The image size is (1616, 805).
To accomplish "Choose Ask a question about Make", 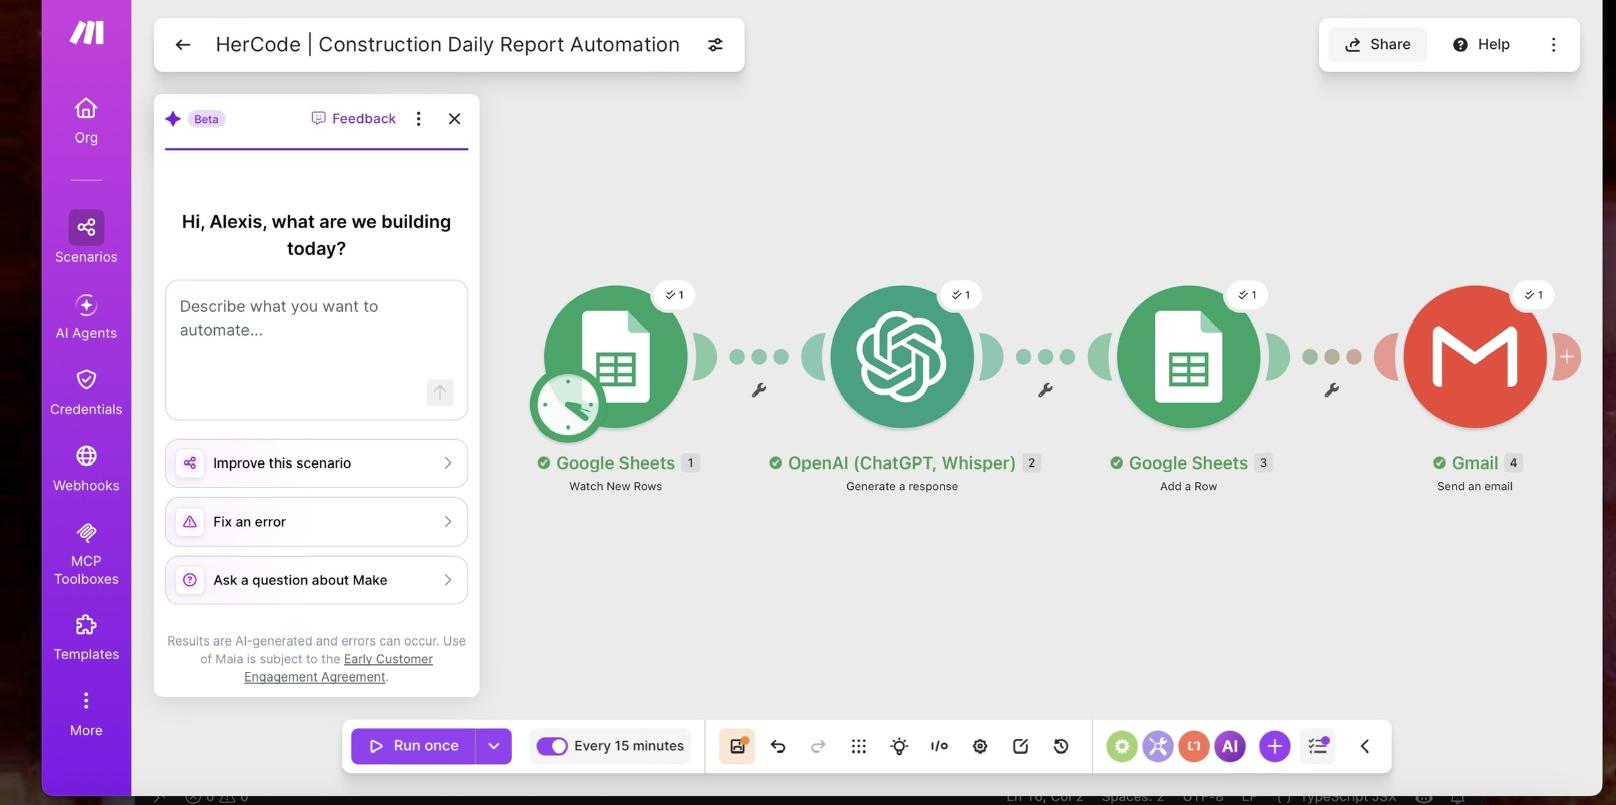I will [x=317, y=580].
